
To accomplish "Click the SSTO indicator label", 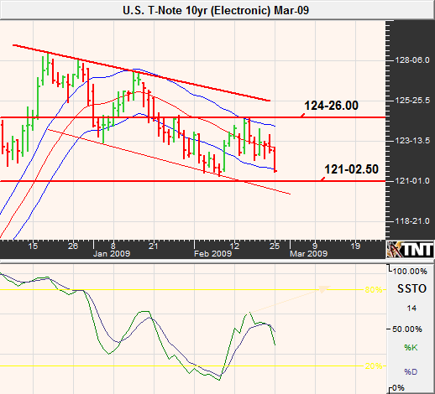I will [411, 288].
